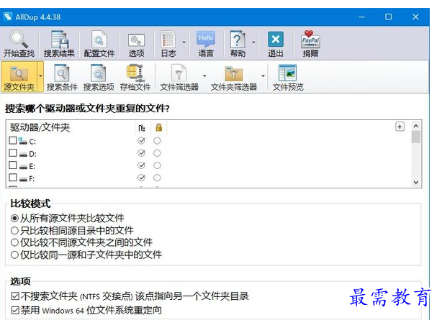Click scrollbar up arrow in drive list
Viewport: 437px width, 320px height.
[x=416, y=126]
